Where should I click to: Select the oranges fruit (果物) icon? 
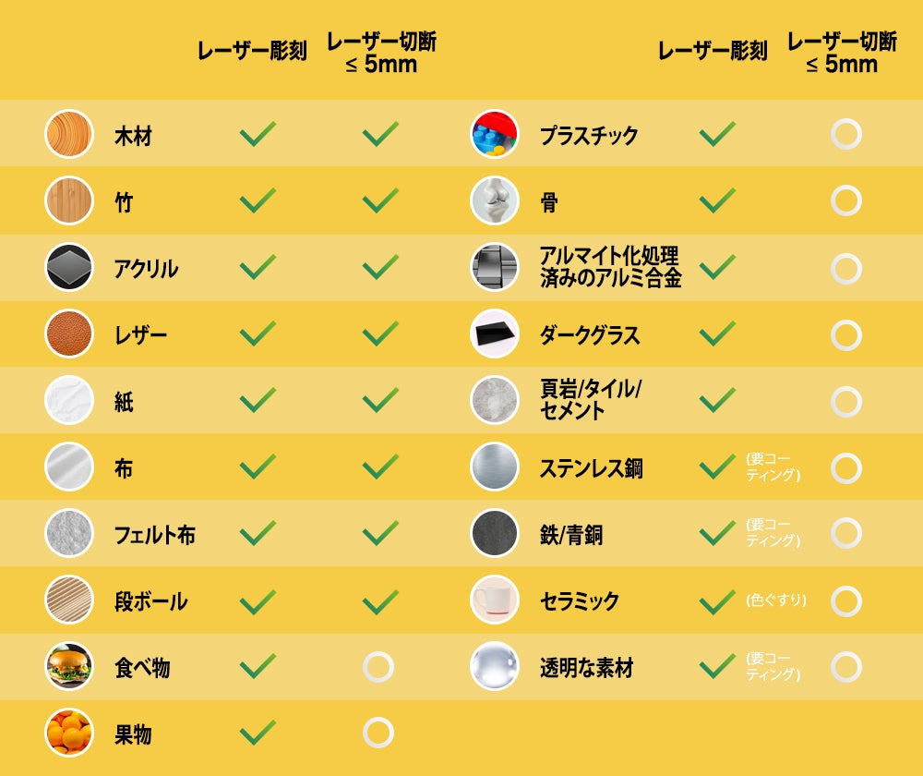[x=69, y=734]
